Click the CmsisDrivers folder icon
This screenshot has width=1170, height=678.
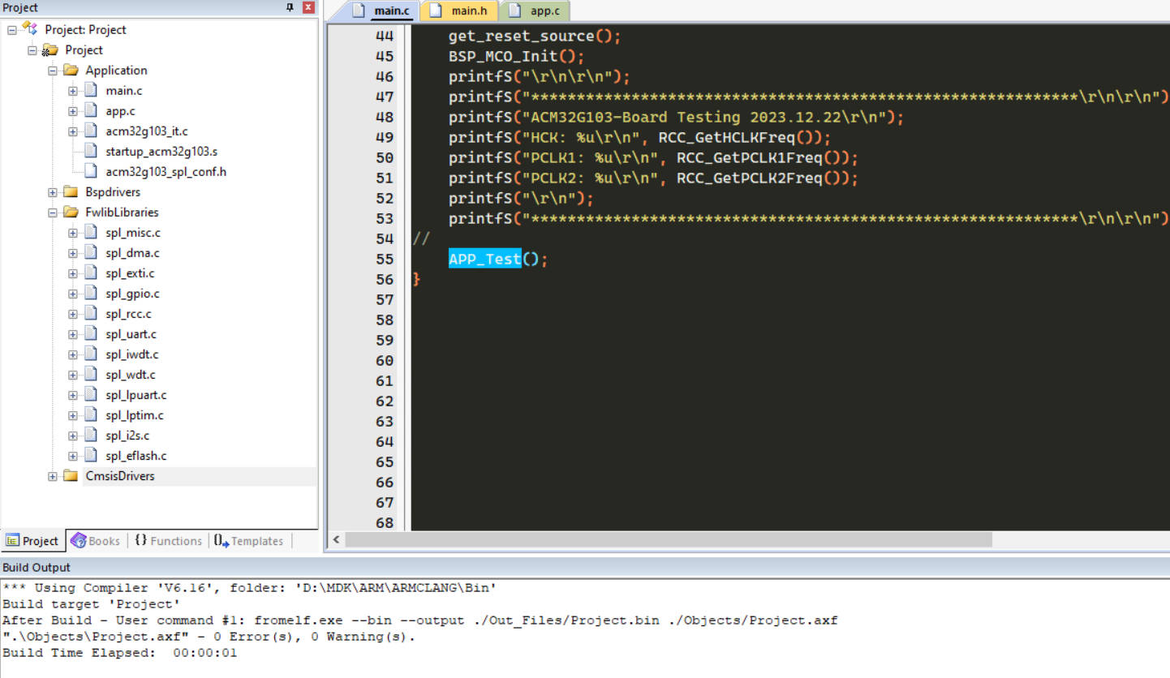coord(71,476)
